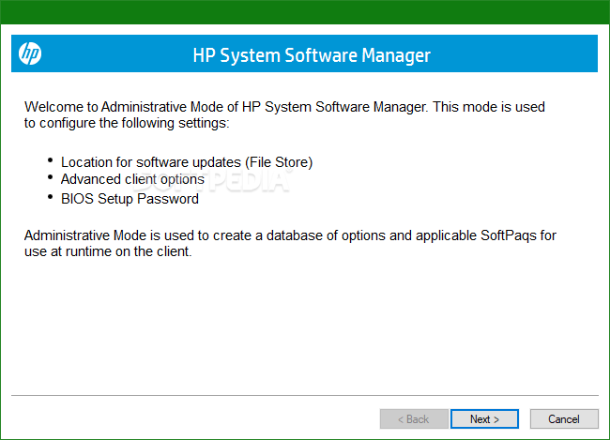Image resolution: width=610 pixels, height=440 pixels.
Task: Click the disabled < Back button
Action: (x=414, y=419)
